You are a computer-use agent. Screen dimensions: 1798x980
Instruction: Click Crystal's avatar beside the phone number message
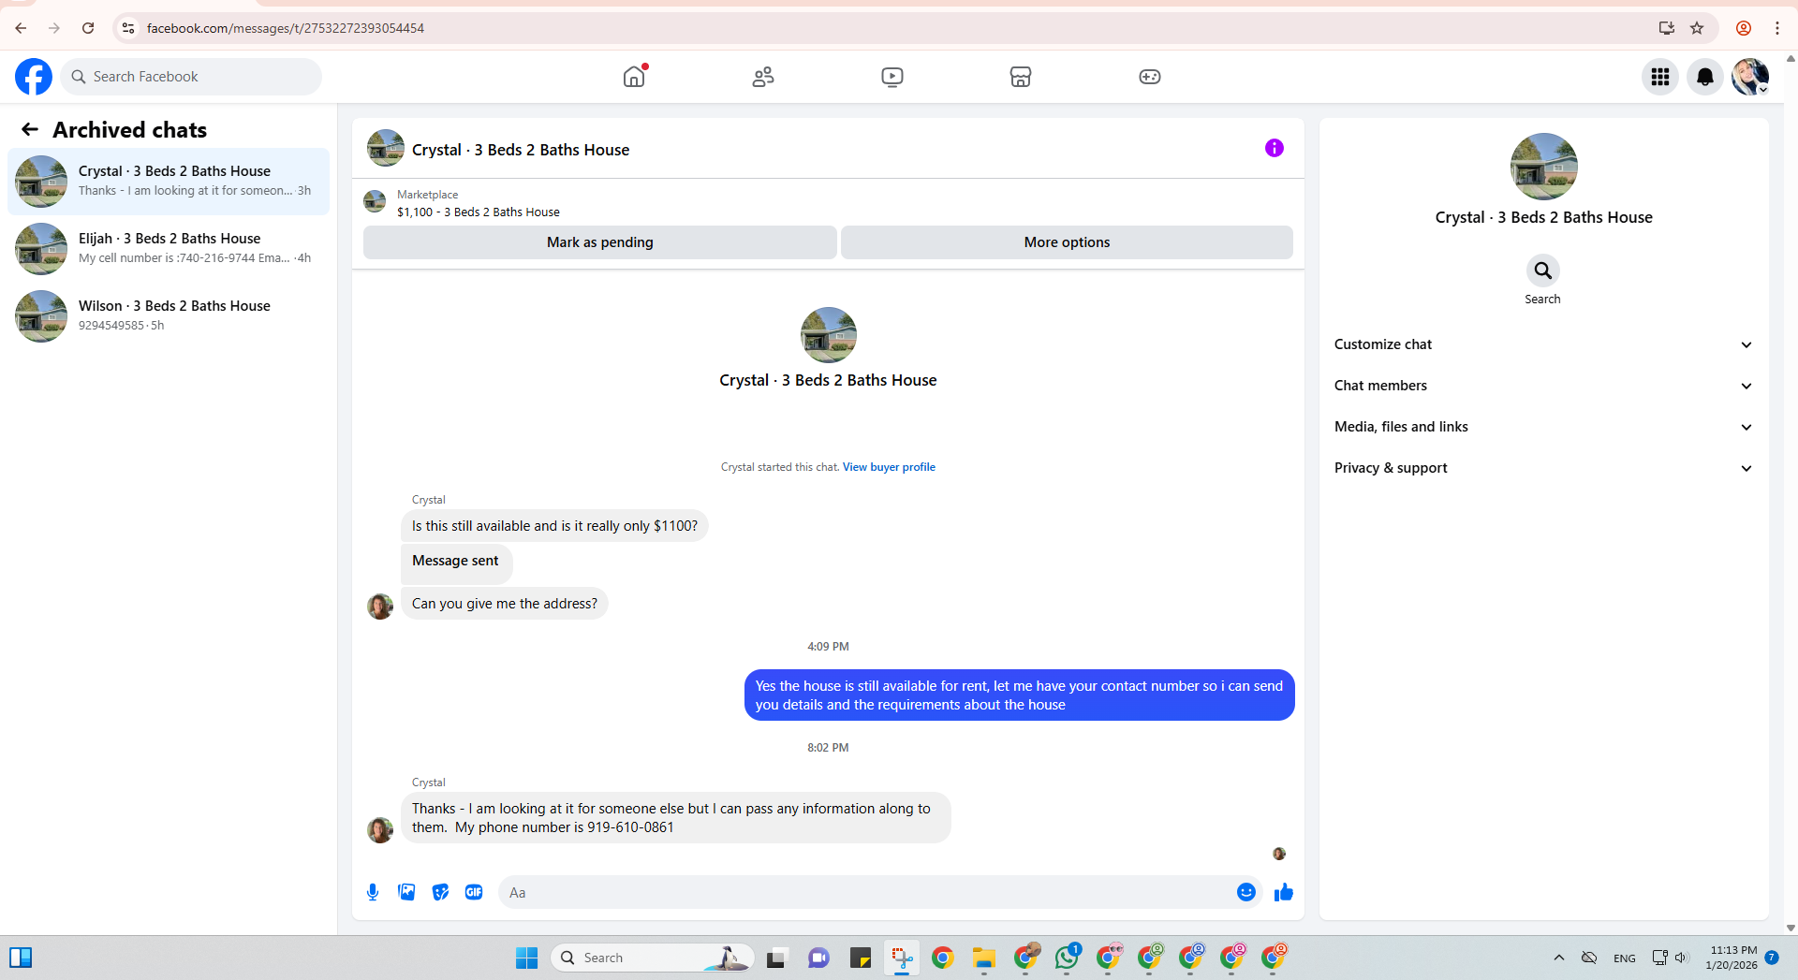tap(380, 830)
